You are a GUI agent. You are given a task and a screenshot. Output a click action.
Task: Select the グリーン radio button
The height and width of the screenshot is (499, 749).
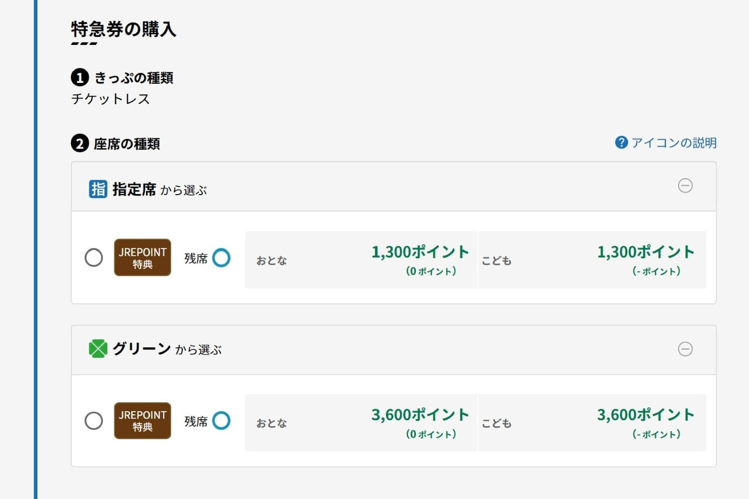pos(94,421)
